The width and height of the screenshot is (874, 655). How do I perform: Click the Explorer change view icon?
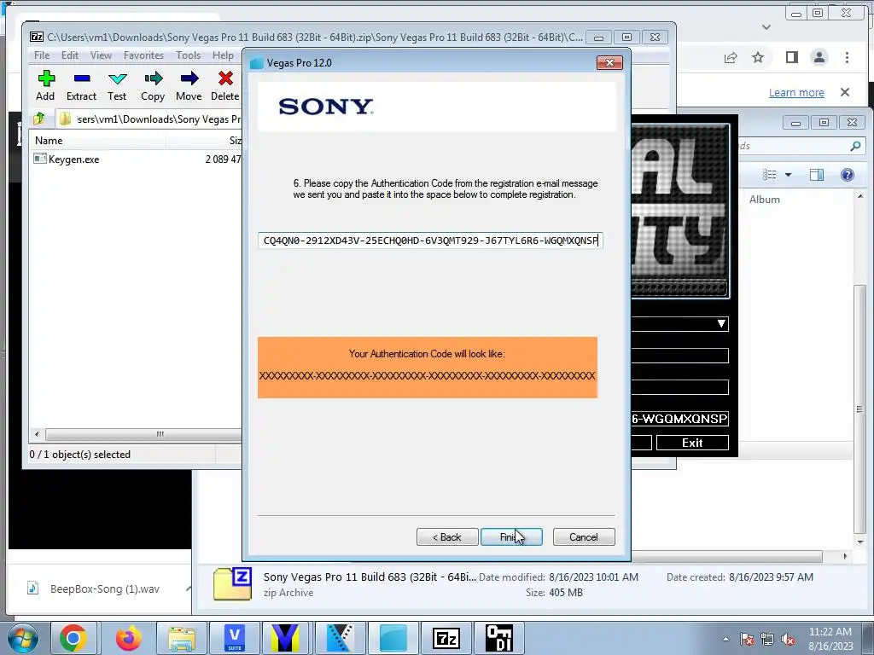tap(770, 175)
